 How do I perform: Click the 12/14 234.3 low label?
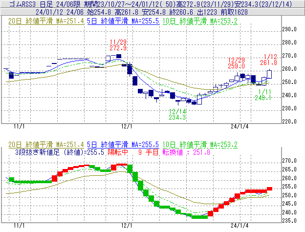click(x=177, y=114)
